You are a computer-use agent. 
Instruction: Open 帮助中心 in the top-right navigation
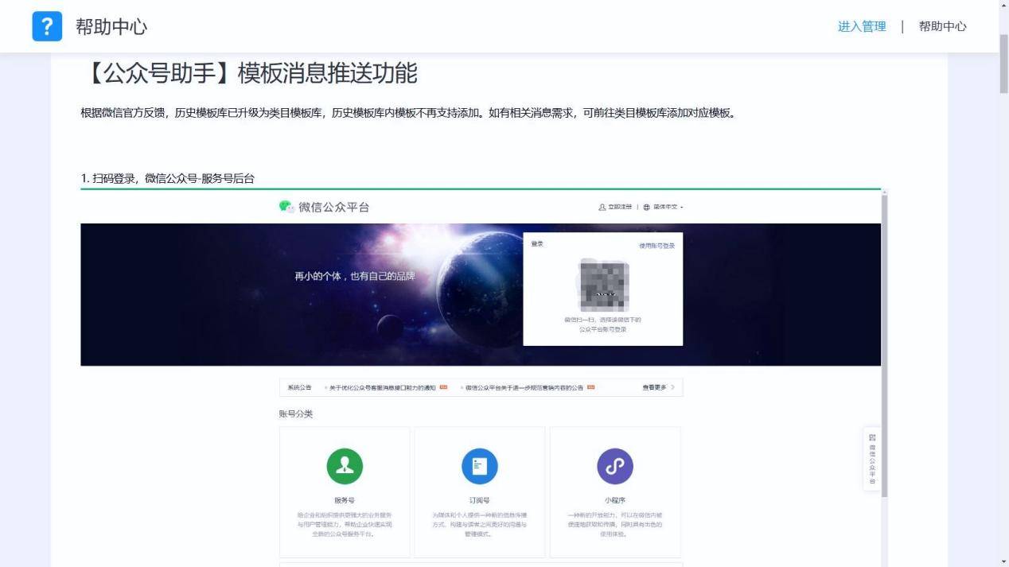pyautogui.click(x=942, y=26)
